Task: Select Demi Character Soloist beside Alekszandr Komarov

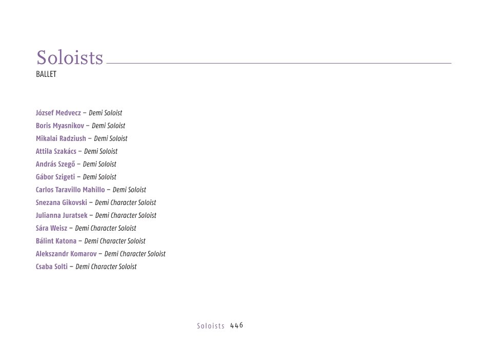Action: 135,254
